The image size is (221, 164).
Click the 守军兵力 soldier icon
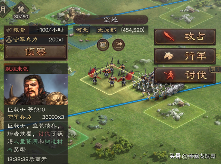pyautogui.click(x=9, y=39)
